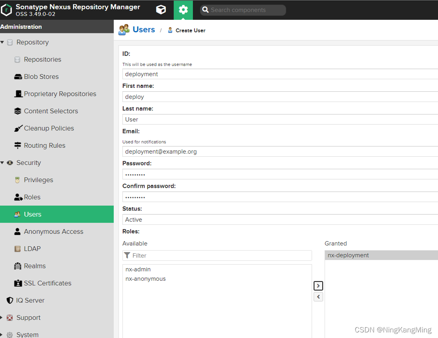The image size is (438, 338).
Task: Click the Realms icon in the sidebar
Action: coord(18,266)
